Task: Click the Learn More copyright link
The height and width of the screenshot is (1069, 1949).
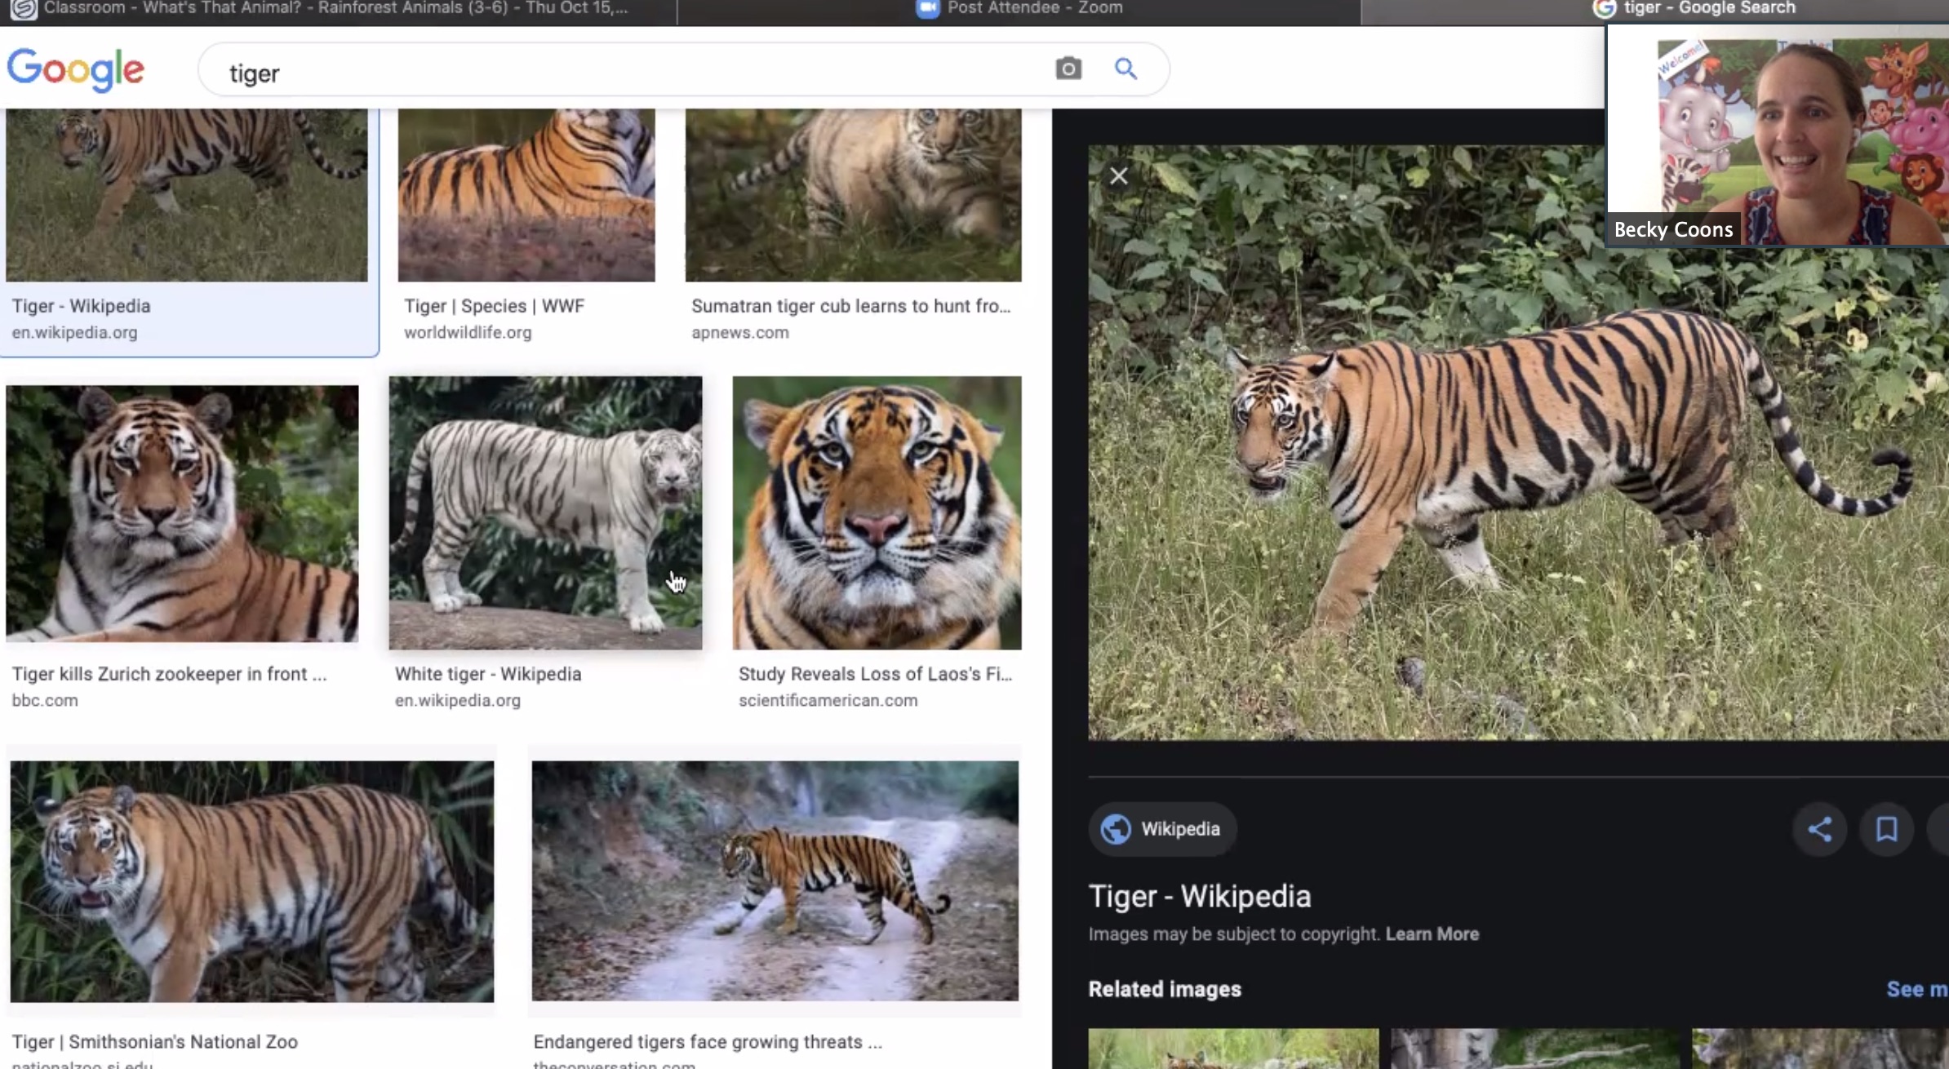Action: (x=1432, y=934)
